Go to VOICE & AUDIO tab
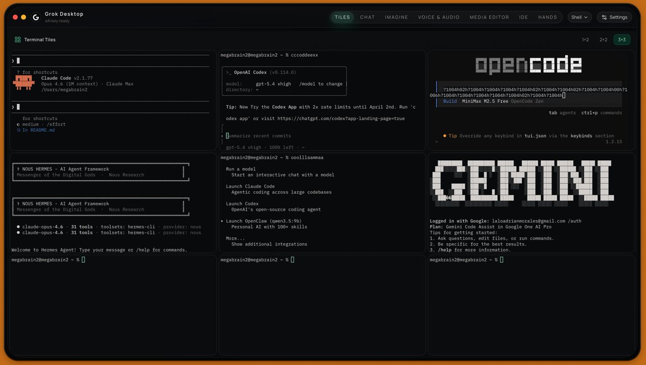This screenshot has width=646, height=365. [439, 17]
